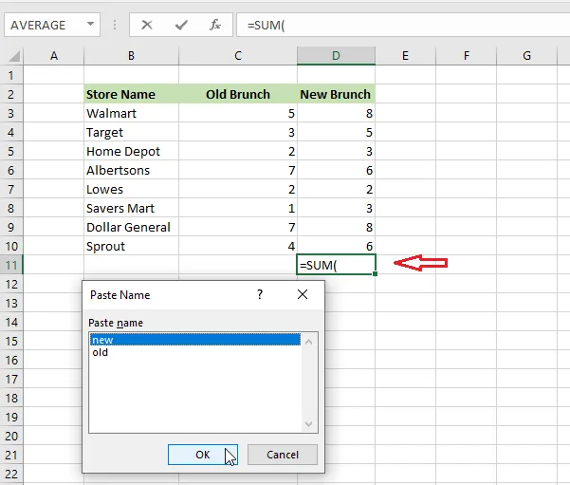This screenshot has width=570, height=485.
Task: Click Walmart's New Brunch value 8
Action: [x=336, y=113]
